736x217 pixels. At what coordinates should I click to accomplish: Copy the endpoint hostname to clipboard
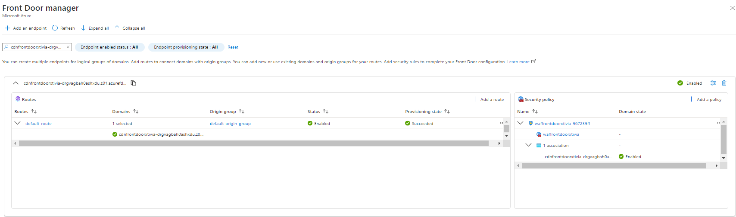coord(134,83)
